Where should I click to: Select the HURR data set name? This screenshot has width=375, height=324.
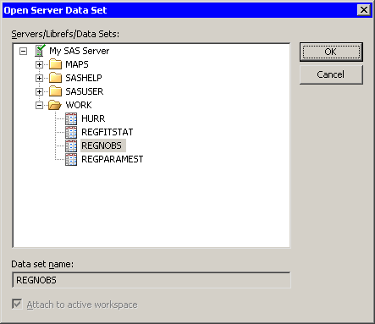93,118
